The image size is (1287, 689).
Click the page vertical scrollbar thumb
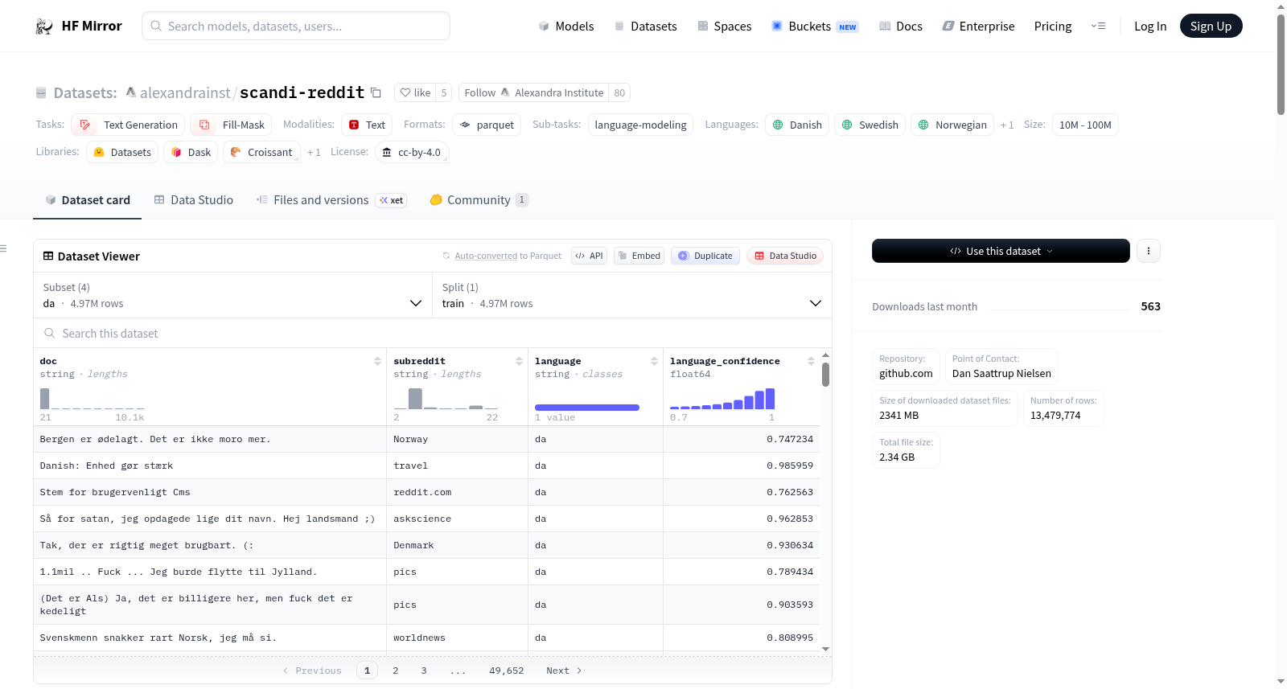pyautogui.click(x=1281, y=64)
